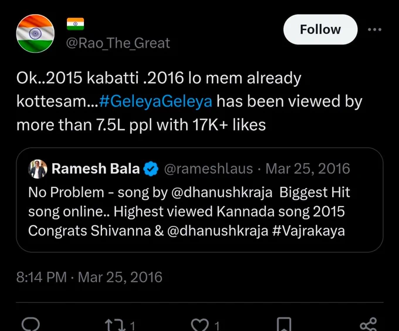Click the reply speech bubble icon
The height and width of the screenshot is (331, 399).
click(x=31, y=324)
